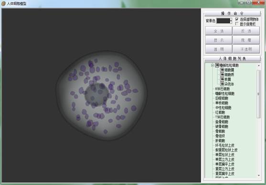This screenshot has width=266, height=185.
Task: Toggle the visibility icon for 细胞膜
Action: (222, 70)
